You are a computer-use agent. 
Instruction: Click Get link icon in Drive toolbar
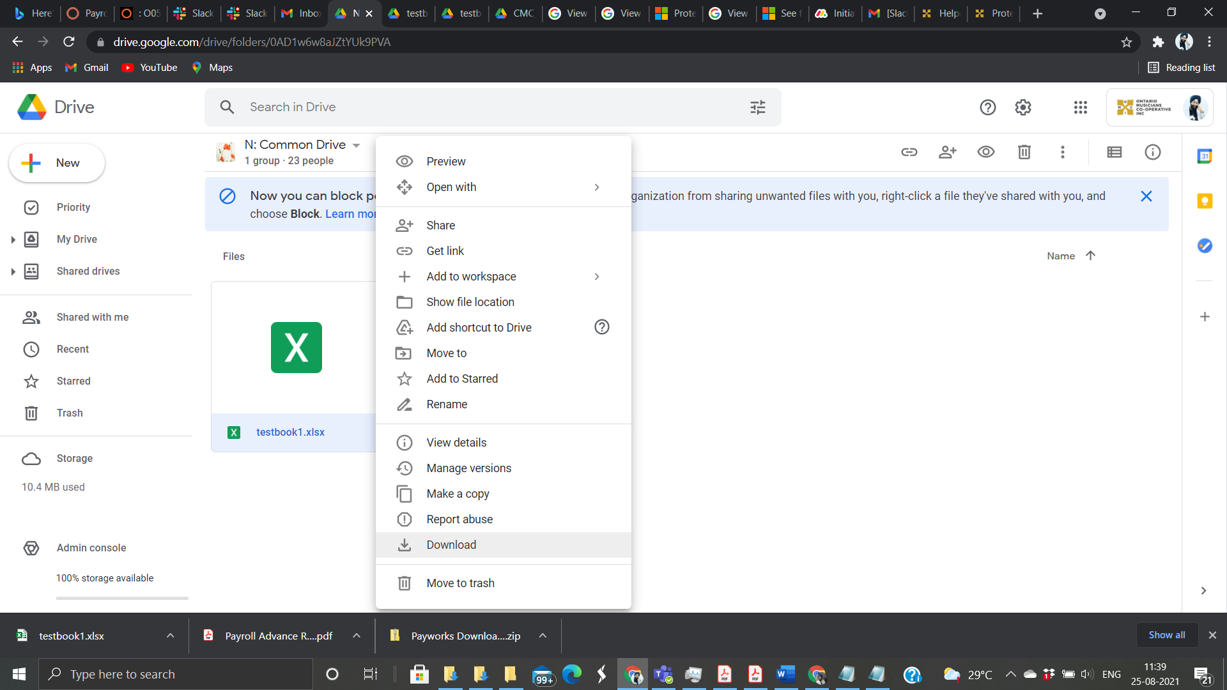point(909,152)
